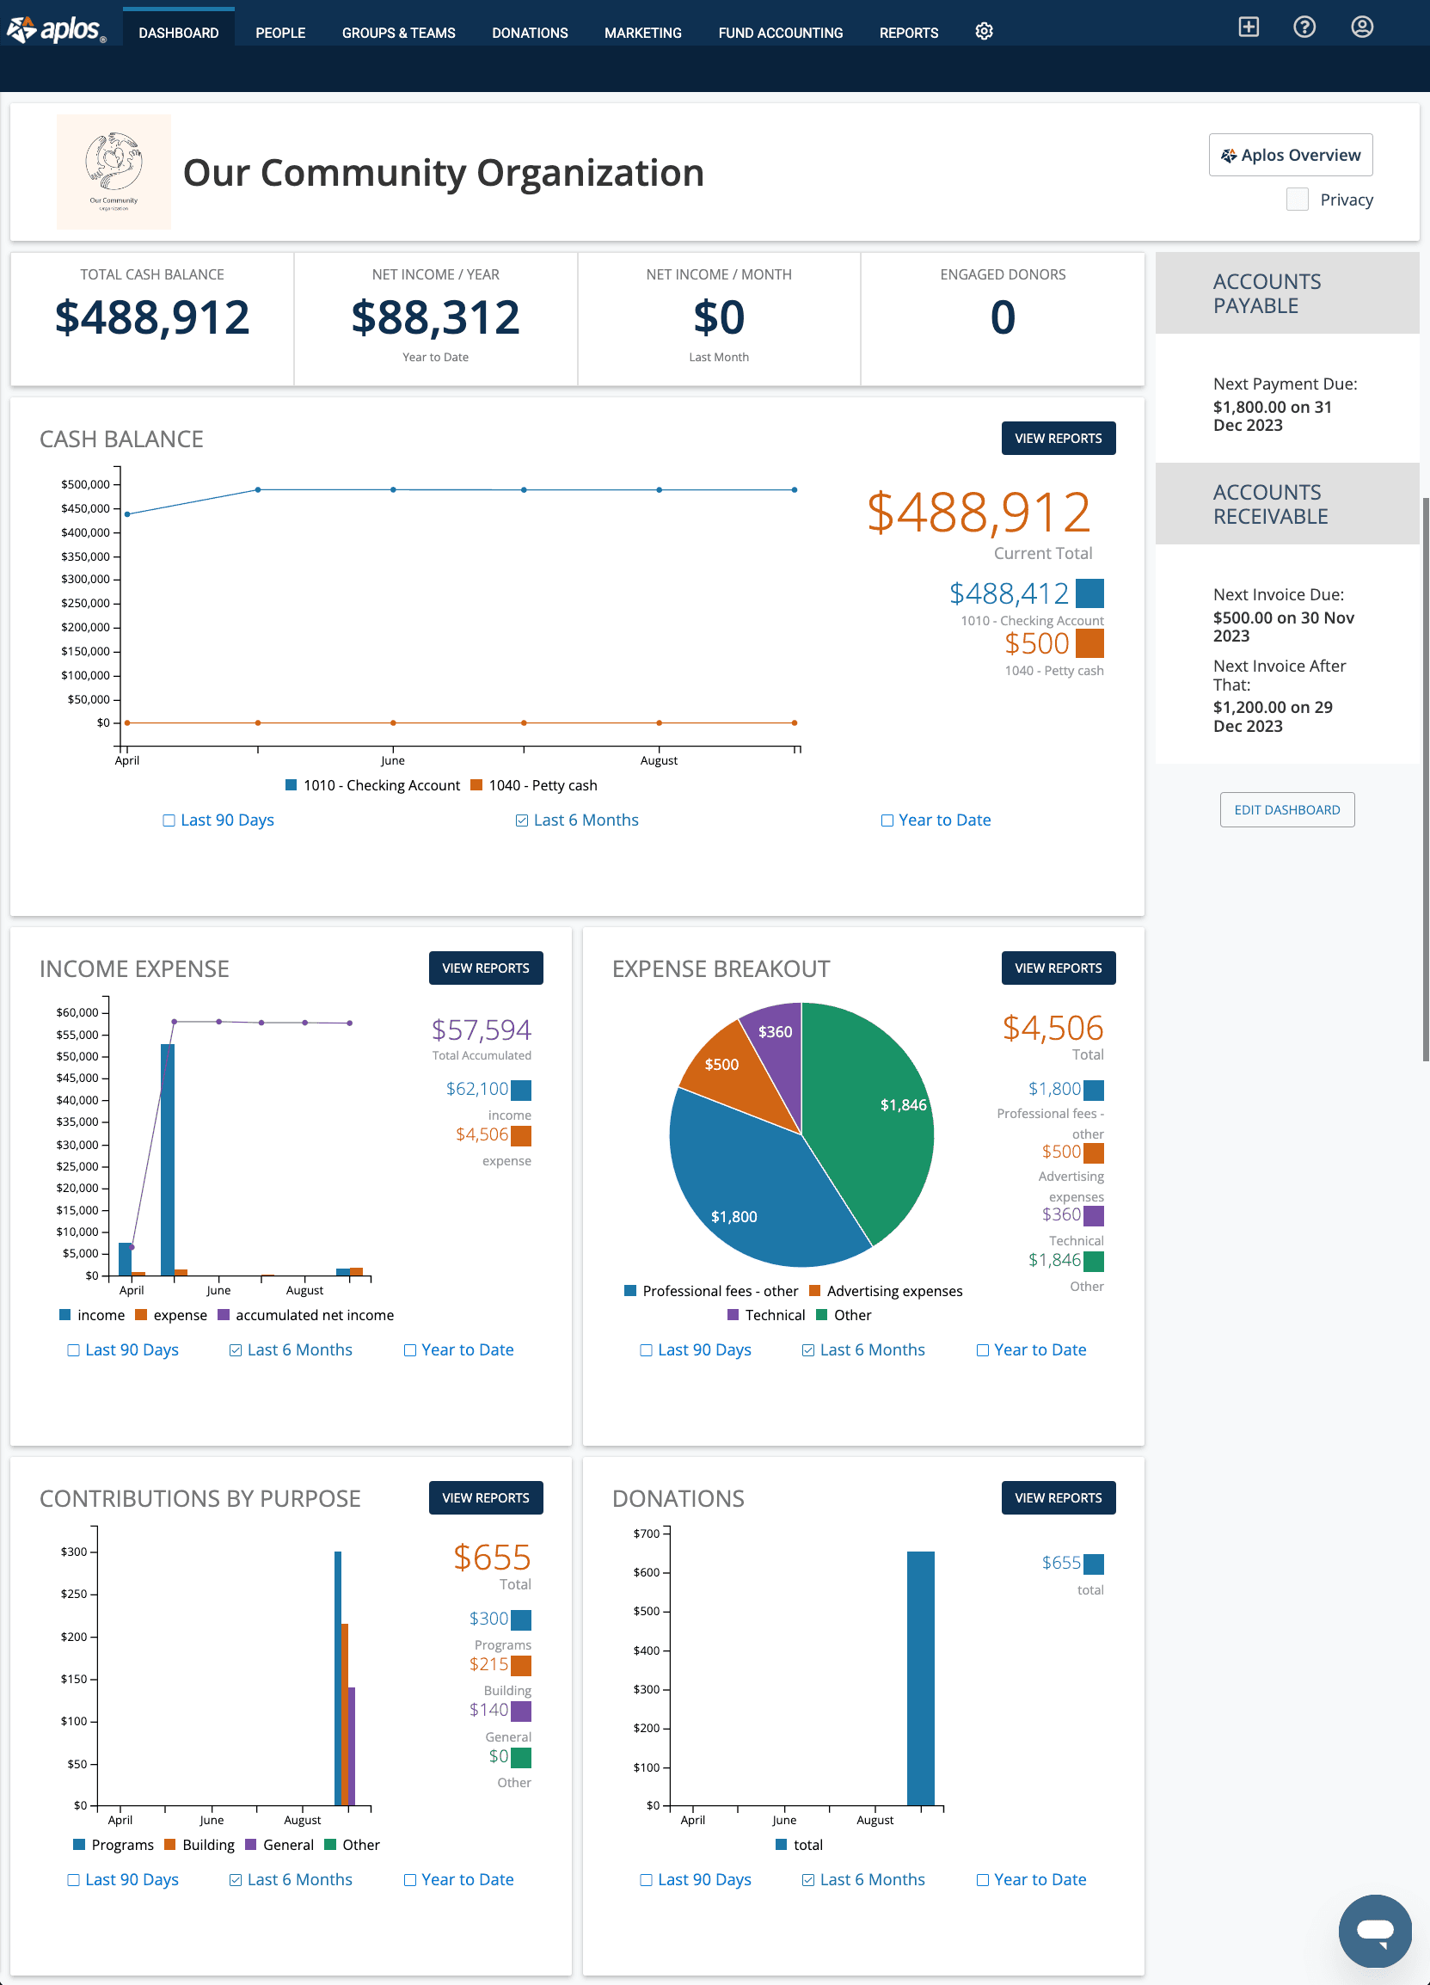Open the user account profile icon

point(1361,28)
